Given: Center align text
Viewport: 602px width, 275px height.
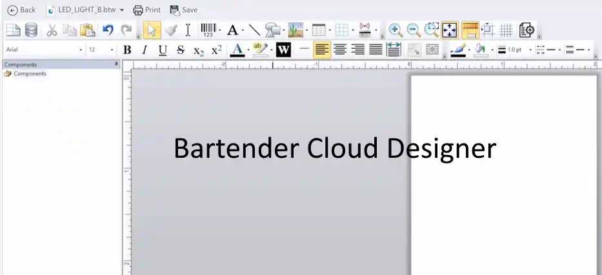Looking at the screenshot, I should point(340,50).
